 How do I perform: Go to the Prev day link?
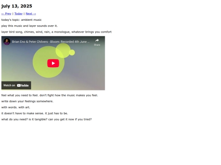[x=6, y=13]
